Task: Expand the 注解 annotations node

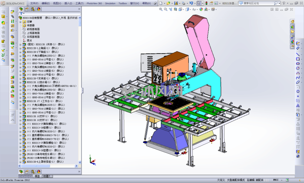Action: (x=20, y=22)
